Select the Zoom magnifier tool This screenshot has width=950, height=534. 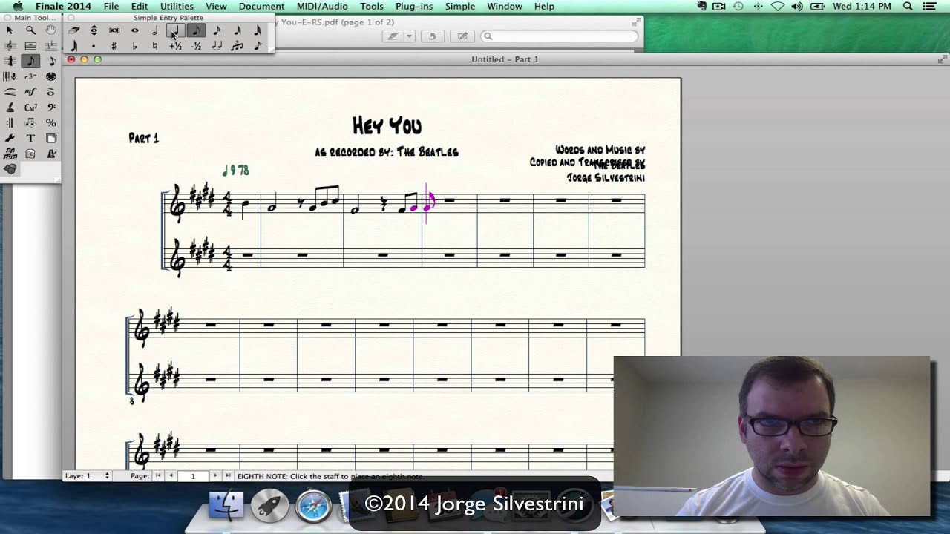[30, 30]
